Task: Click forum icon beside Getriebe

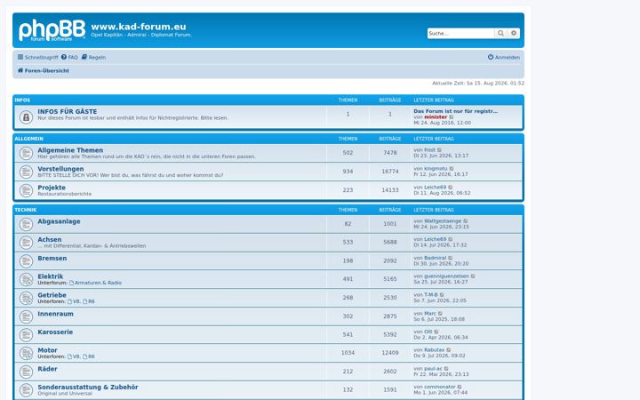Action: pos(26,299)
